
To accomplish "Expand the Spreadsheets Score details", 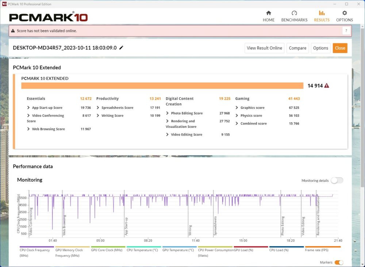I will (98, 108).
